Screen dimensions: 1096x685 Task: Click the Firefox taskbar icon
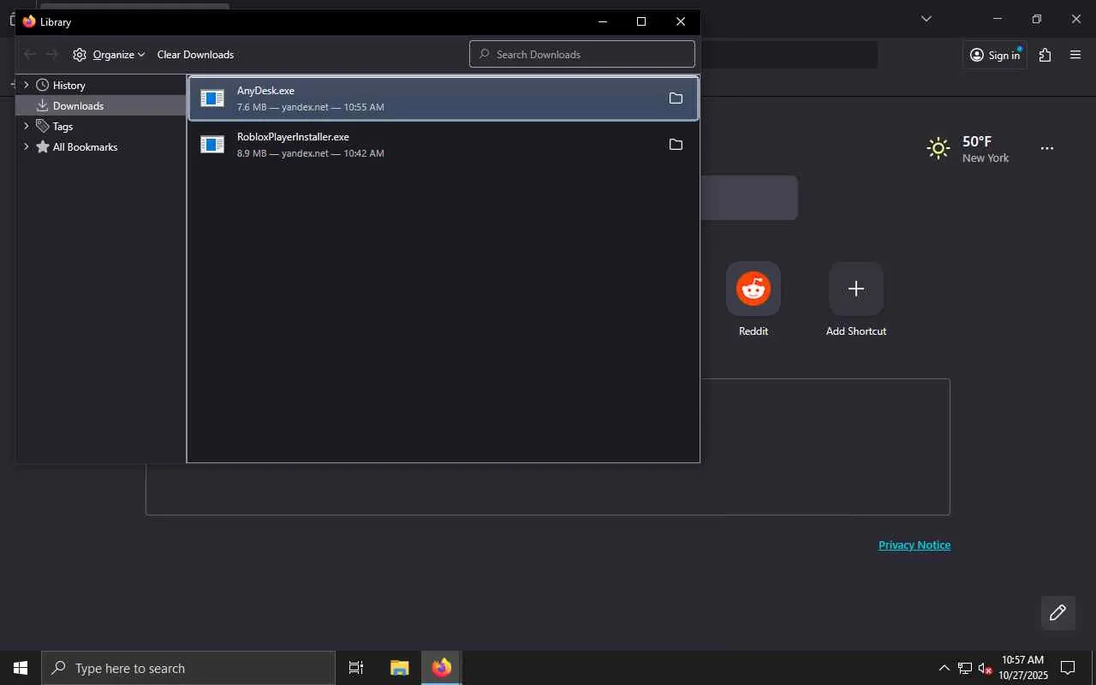coord(442,668)
